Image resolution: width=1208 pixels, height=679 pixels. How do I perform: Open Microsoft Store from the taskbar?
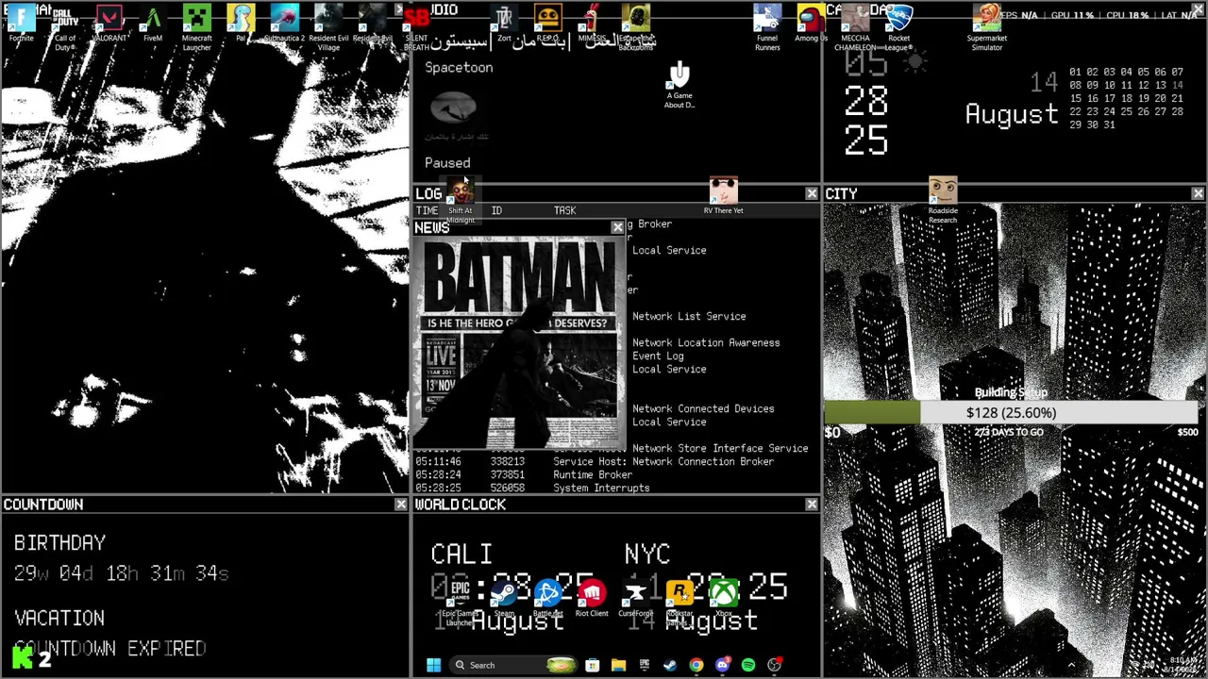592,665
